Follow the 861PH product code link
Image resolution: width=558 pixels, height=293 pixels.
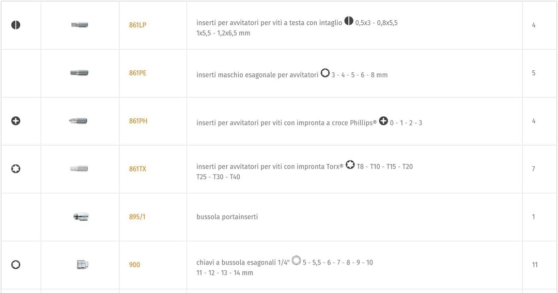coord(138,121)
